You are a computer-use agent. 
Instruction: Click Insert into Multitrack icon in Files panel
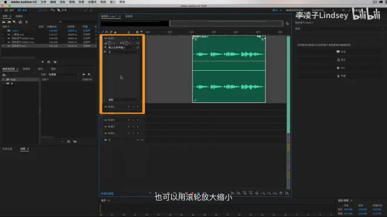(x=21, y=22)
